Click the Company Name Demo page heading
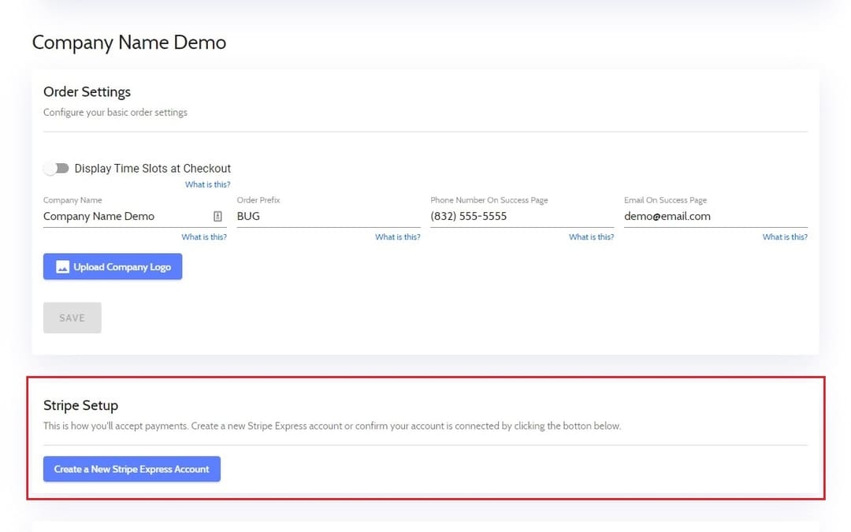Image resolution: width=851 pixels, height=532 pixels. coord(128,42)
